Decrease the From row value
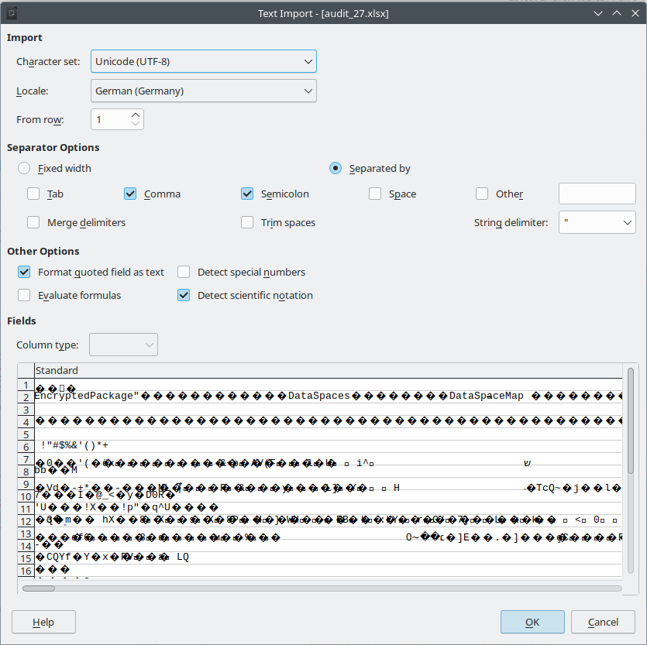Screen dimensions: 647x645 tap(136, 124)
